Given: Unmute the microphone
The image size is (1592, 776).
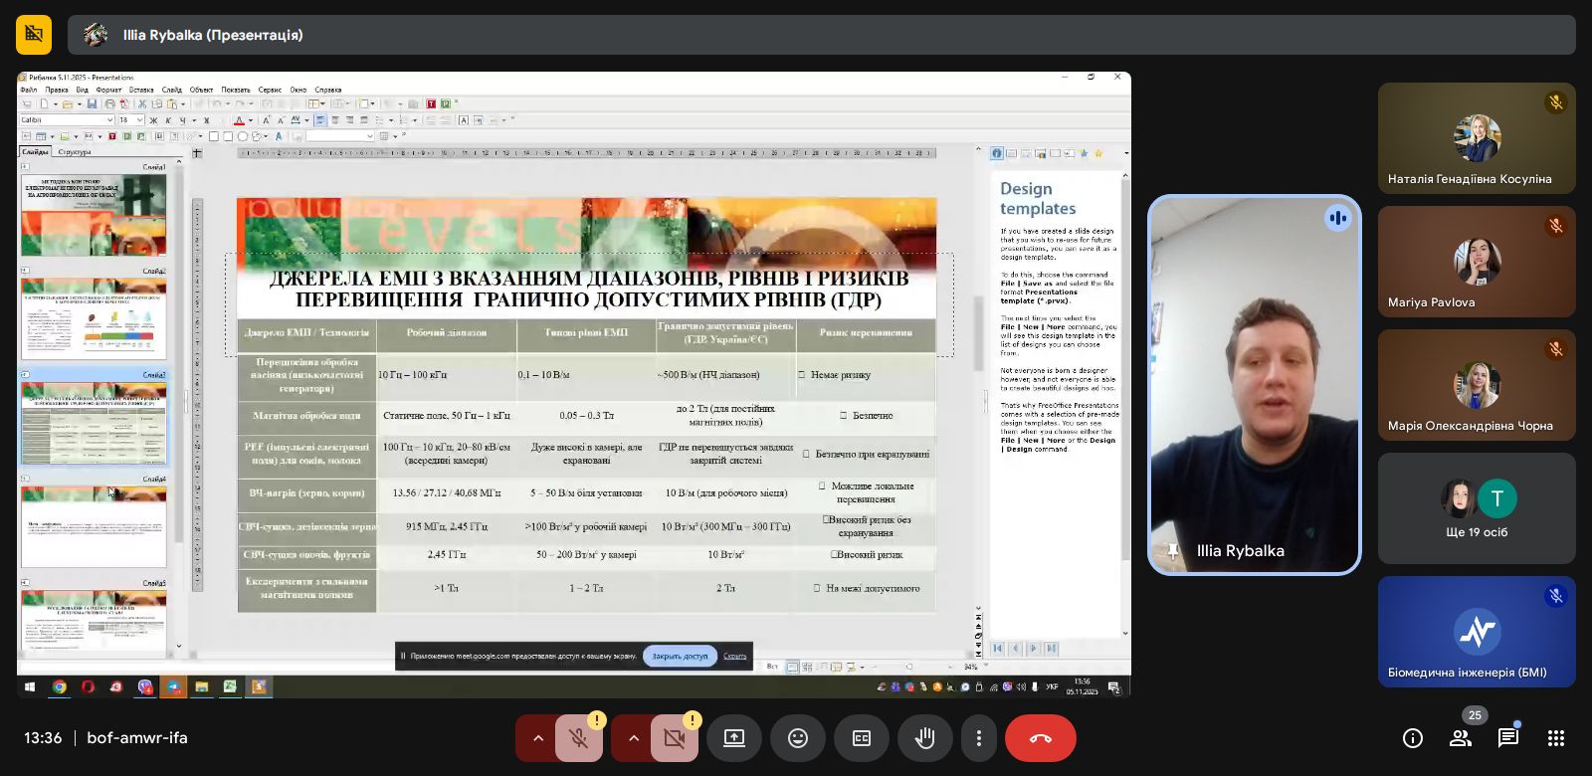Looking at the screenshot, I should tap(578, 738).
